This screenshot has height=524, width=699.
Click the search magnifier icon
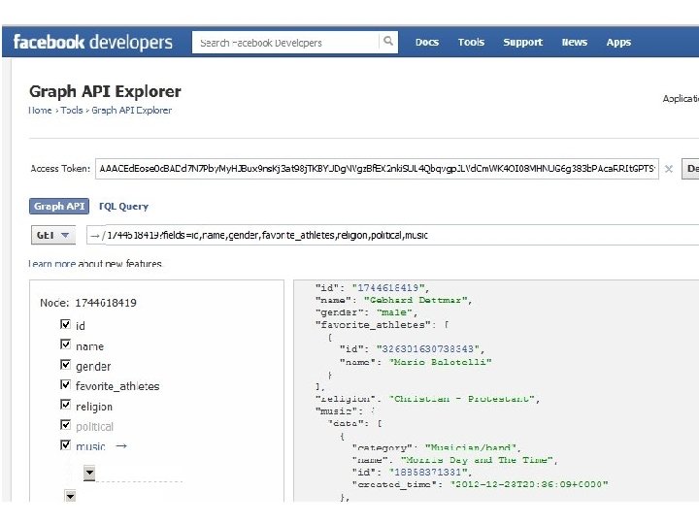(388, 42)
